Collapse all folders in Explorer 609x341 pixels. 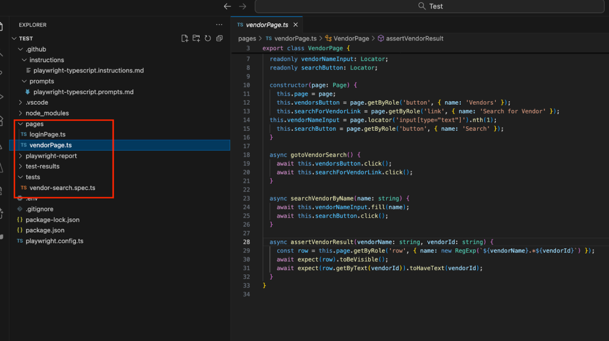[x=219, y=39]
